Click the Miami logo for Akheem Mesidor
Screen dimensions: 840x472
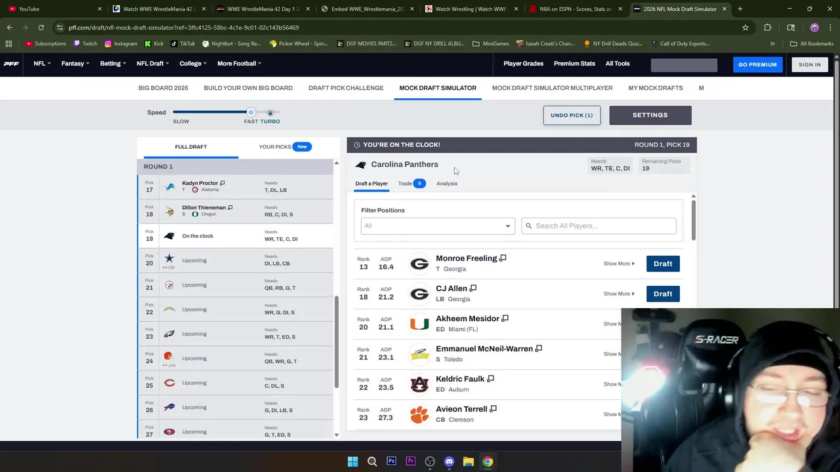419,324
